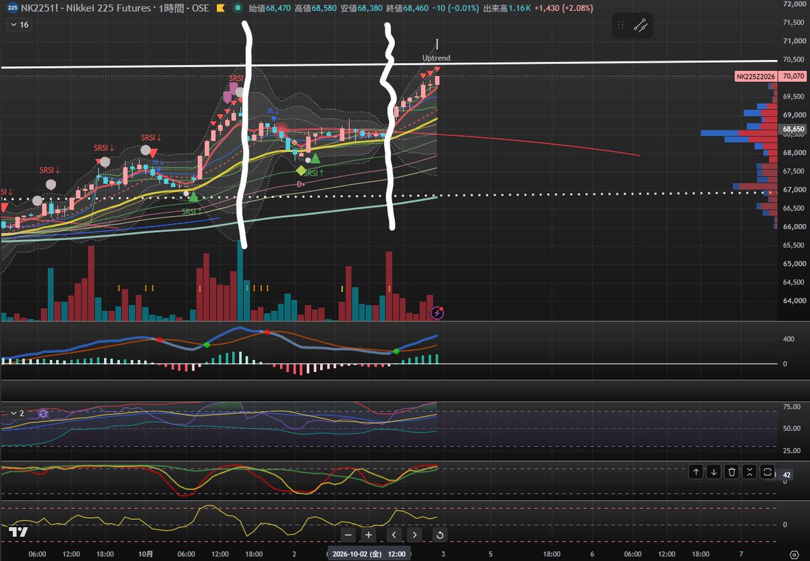The height and width of the screenshot is (561, 810).
Task: Click the 出来高1.16K volume value
Action: click(x=507, y=7)
